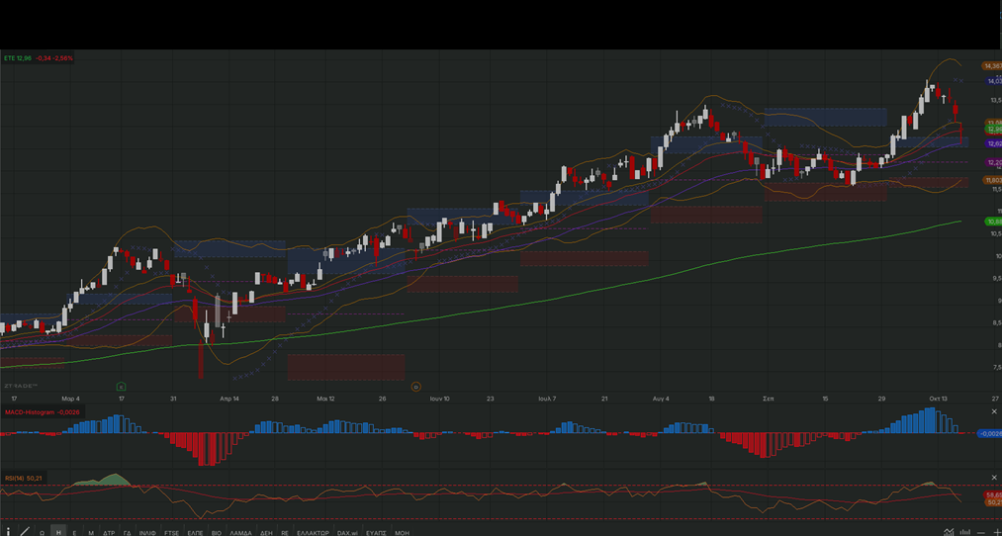Viewport: 1002px width, 536px height.
Task: Open the info icon in bottom toolbar
Action: click(8, 531)
